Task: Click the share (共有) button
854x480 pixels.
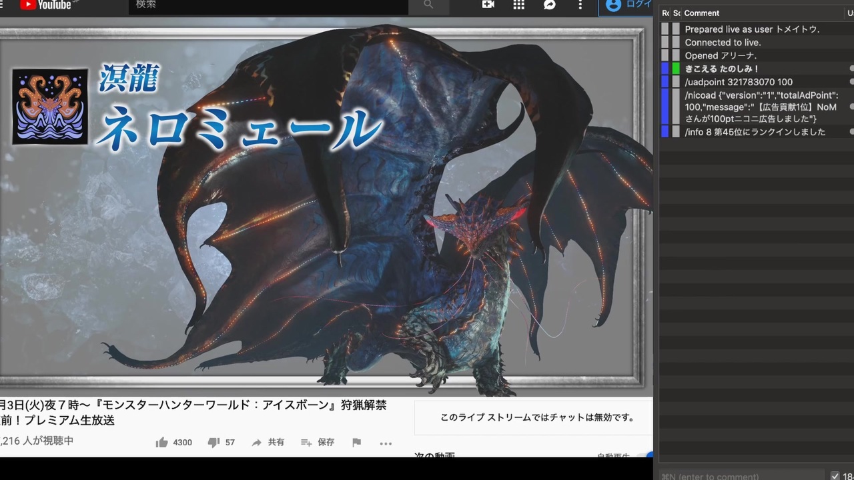Action: [x=268, y=442]
